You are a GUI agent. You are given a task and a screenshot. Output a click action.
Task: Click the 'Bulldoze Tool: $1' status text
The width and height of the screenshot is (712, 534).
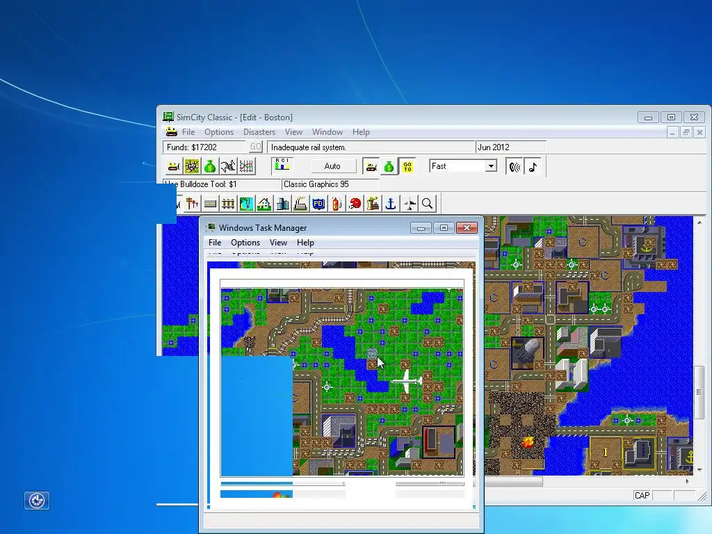(208, 184)
